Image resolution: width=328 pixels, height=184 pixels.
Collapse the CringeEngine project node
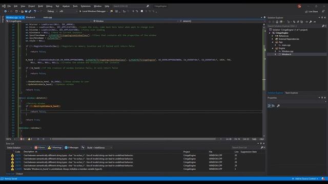(270, 33)
